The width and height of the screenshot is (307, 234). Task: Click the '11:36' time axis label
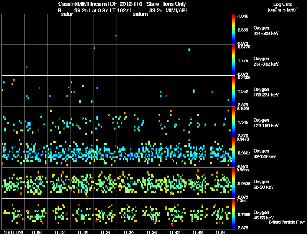[x=152, y=232]
